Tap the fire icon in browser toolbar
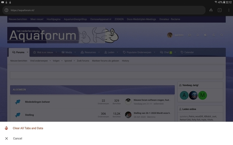Viewport: 233px width, 145px height. 211,10
